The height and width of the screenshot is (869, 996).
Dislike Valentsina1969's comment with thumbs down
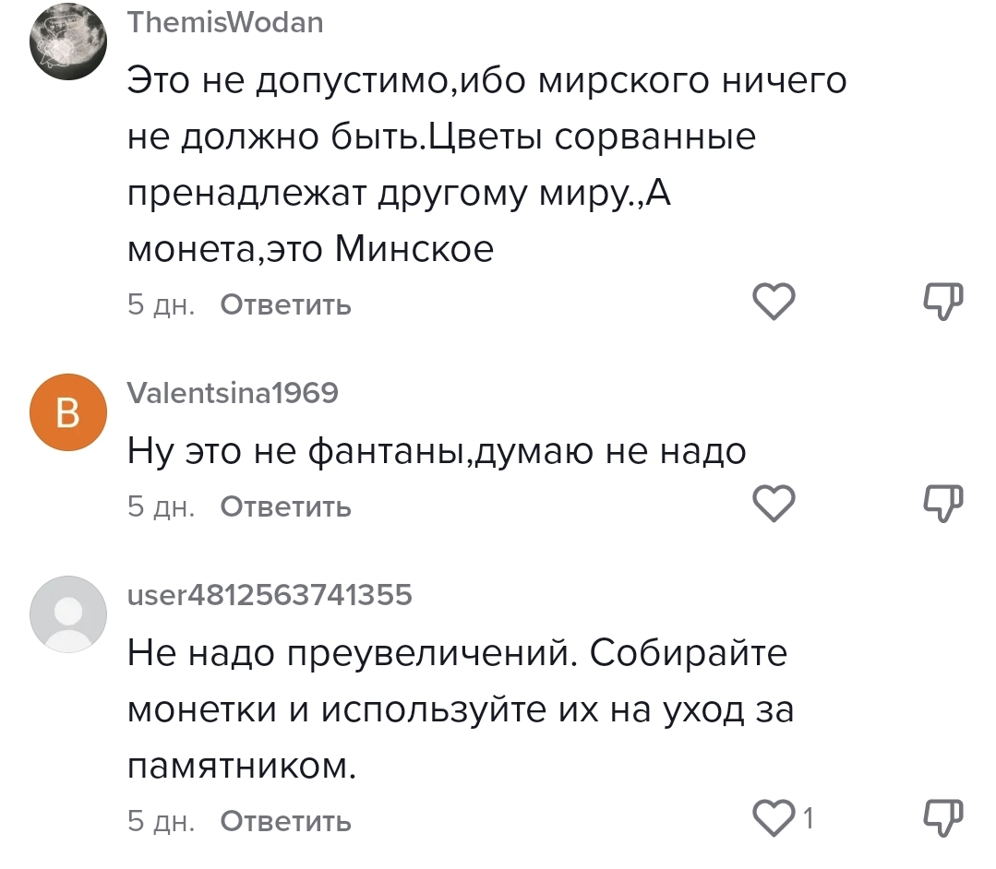click(942, 504)
